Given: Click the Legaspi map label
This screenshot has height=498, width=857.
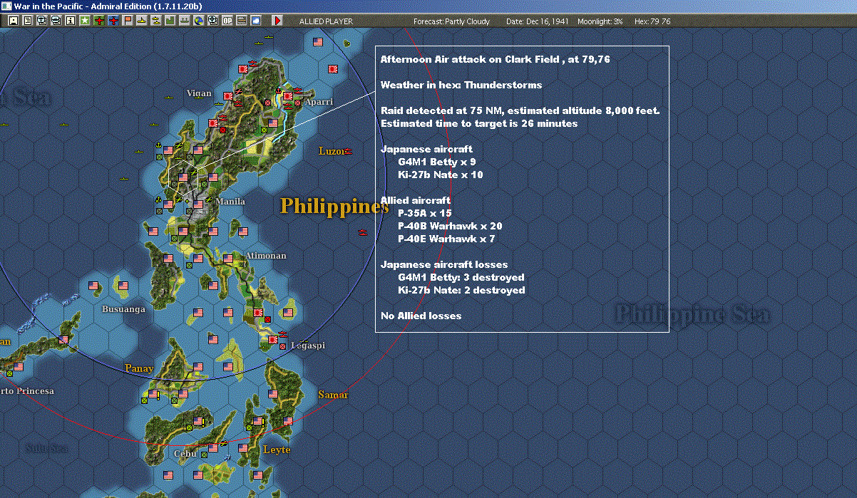Looking at the screenshot, I should click(307, 346).
